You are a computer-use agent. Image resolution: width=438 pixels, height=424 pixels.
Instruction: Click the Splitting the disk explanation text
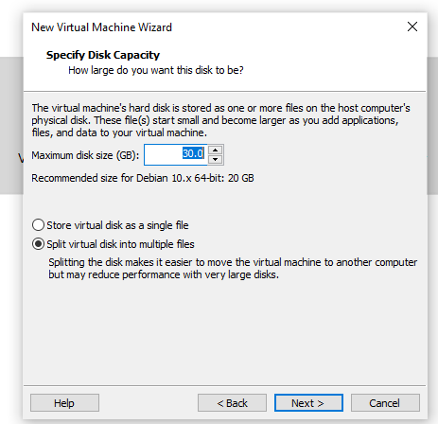tap(233, 269)
